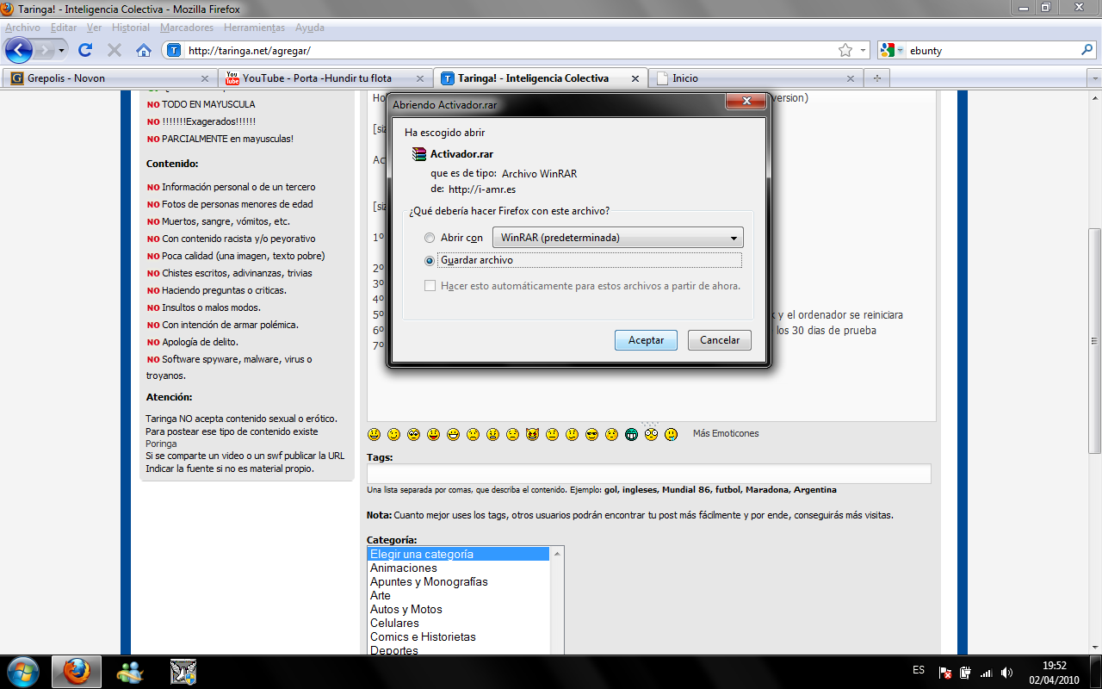This screenshot has width=1102, height=689.
Task: Open the Editar menu
Action: pyautogui.click(x=64, y=28)
